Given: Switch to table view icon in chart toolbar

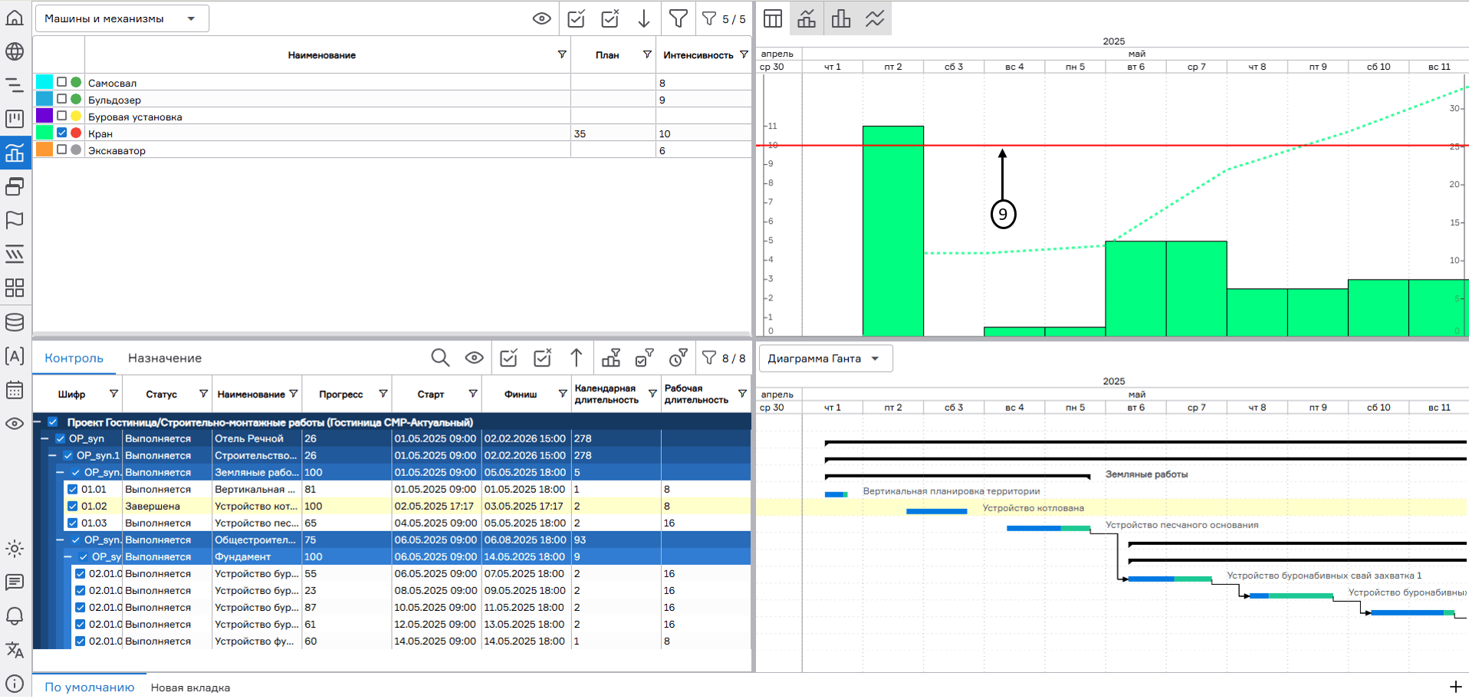Looking at the screenshot, I should point(773,18).
